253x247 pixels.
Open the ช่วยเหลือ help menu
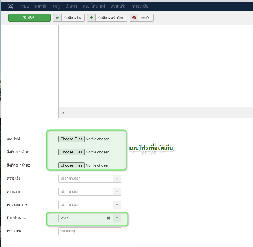[x=140, y=6]
